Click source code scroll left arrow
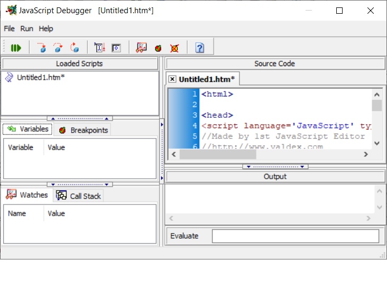The image size is (387, 288). (174, 154)
